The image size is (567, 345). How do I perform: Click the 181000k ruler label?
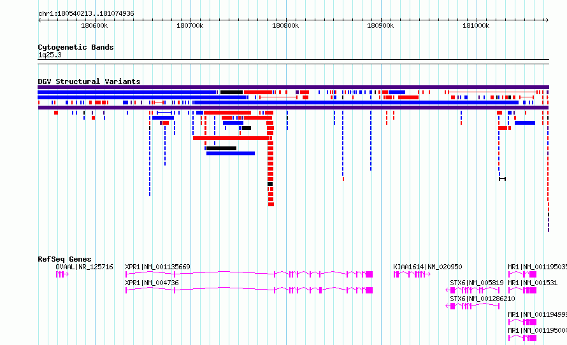click(476, 25)
